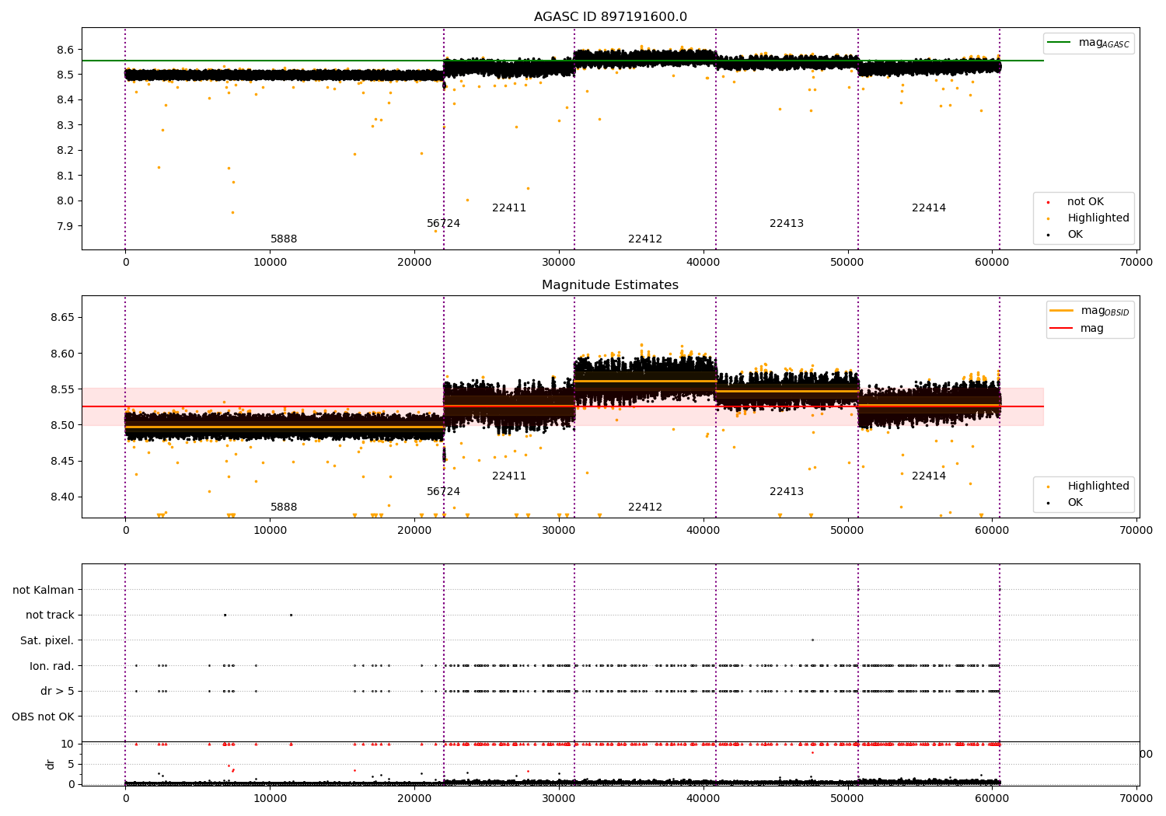Click y-axis tick "7.9" on top plot
This screenshot has height=816, width=1166.
coord(65,226)
